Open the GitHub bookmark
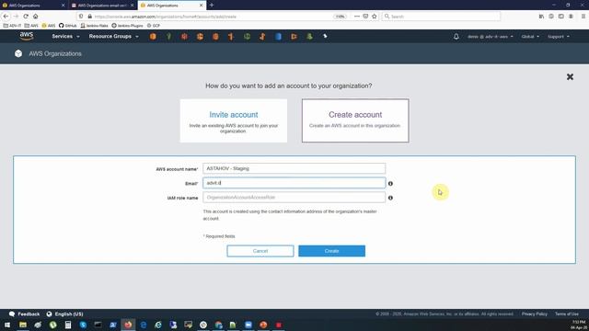 [67, 26]
